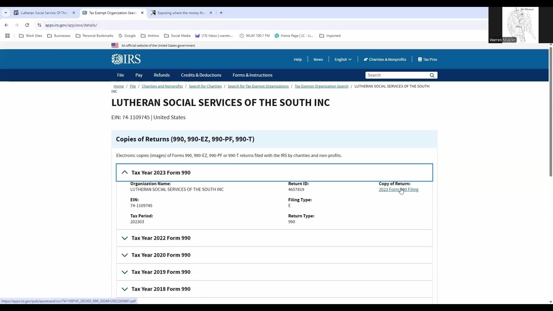Open the File menu in IRS navigation
This screenshot has height=311, width=553.
click(121, 75)
